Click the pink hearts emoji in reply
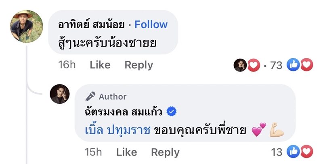Image resolution: width=323 pixels, height=164 pixels. [259, 130]
